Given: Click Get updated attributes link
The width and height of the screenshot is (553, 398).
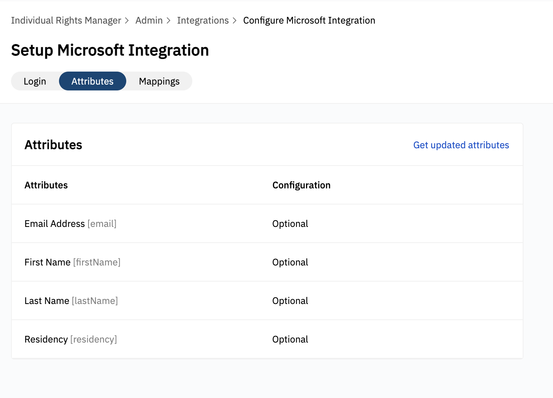Looking at the screenshot, I should click(461, 145).
